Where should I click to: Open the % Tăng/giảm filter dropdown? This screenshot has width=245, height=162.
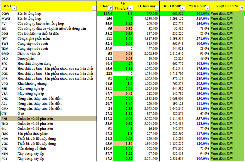pos(131,8)
